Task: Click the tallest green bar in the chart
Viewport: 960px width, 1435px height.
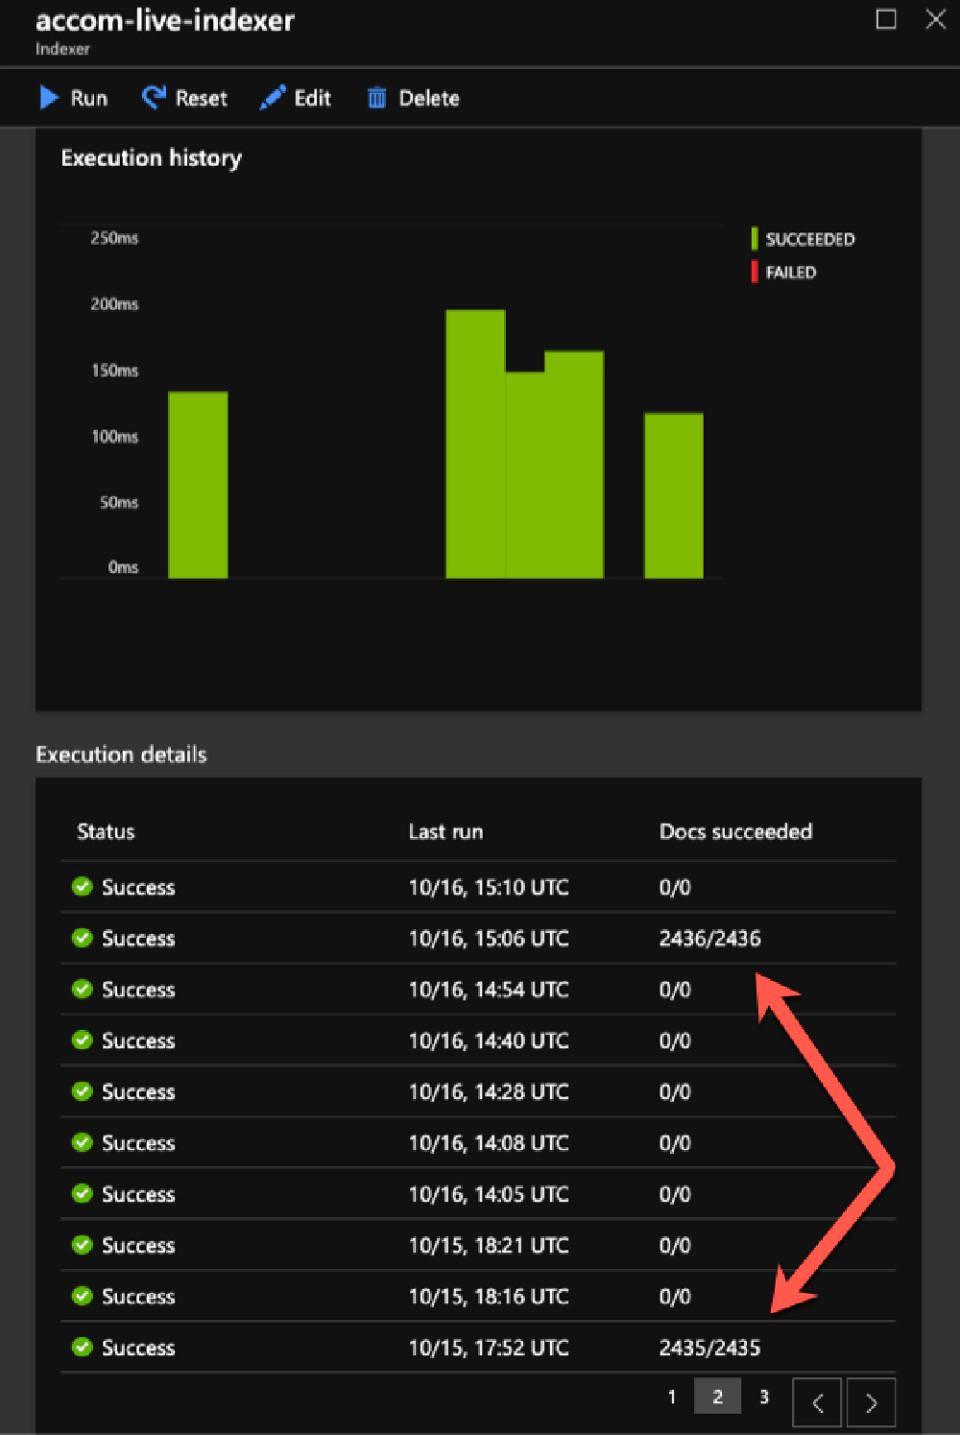Action: point(474,442)
